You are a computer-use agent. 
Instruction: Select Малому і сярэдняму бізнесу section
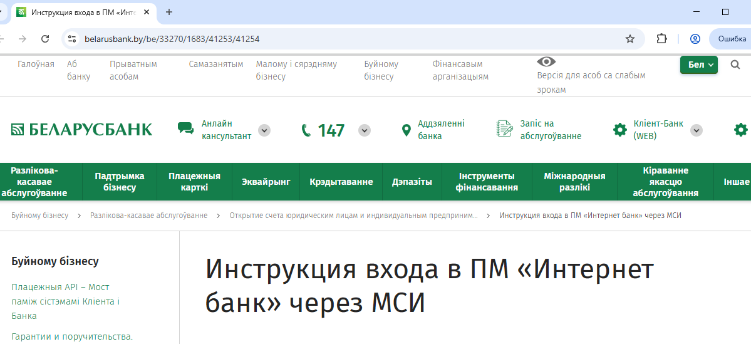(296, 70)
